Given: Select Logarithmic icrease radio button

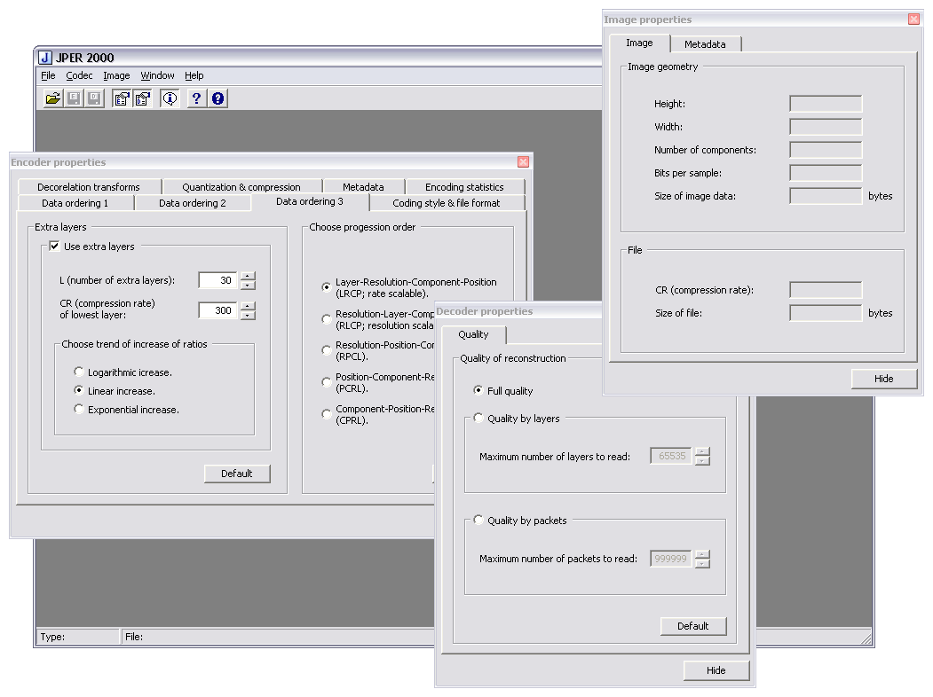Looking at the screenshot, I should coord(78,372).
